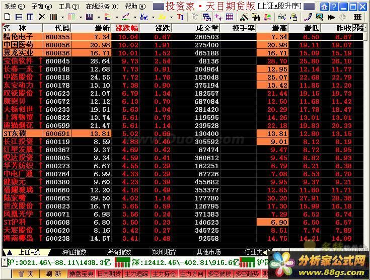Split window vertically using toolbar icon
Viewport: 370px width, 280px height.
(x=30, y=17)
